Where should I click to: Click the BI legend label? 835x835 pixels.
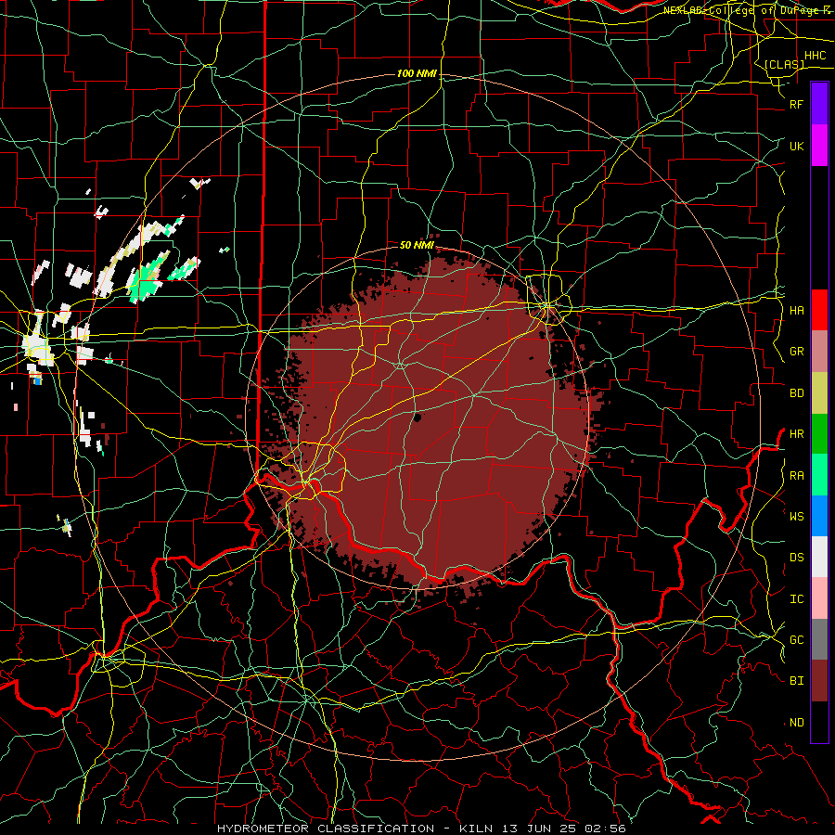(x=796, y=681)
